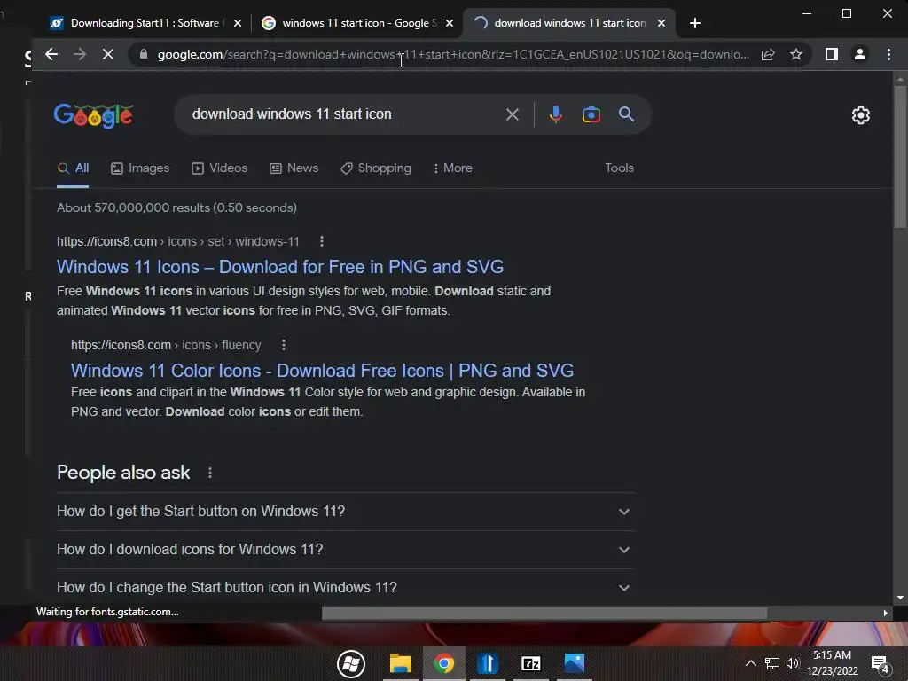Viewport: 908px width, 681px height.
Task: Click the Chrome address bar URL
Action: (x=453, y=54)
